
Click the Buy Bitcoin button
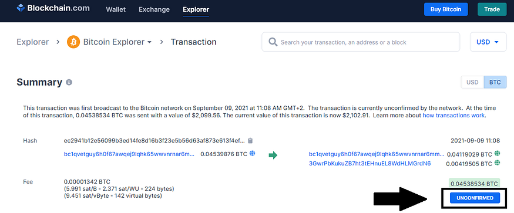pos(446,9)
